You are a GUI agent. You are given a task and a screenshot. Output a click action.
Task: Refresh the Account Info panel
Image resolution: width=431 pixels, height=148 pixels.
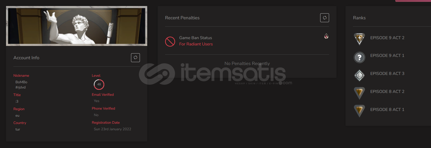[135, 58]
